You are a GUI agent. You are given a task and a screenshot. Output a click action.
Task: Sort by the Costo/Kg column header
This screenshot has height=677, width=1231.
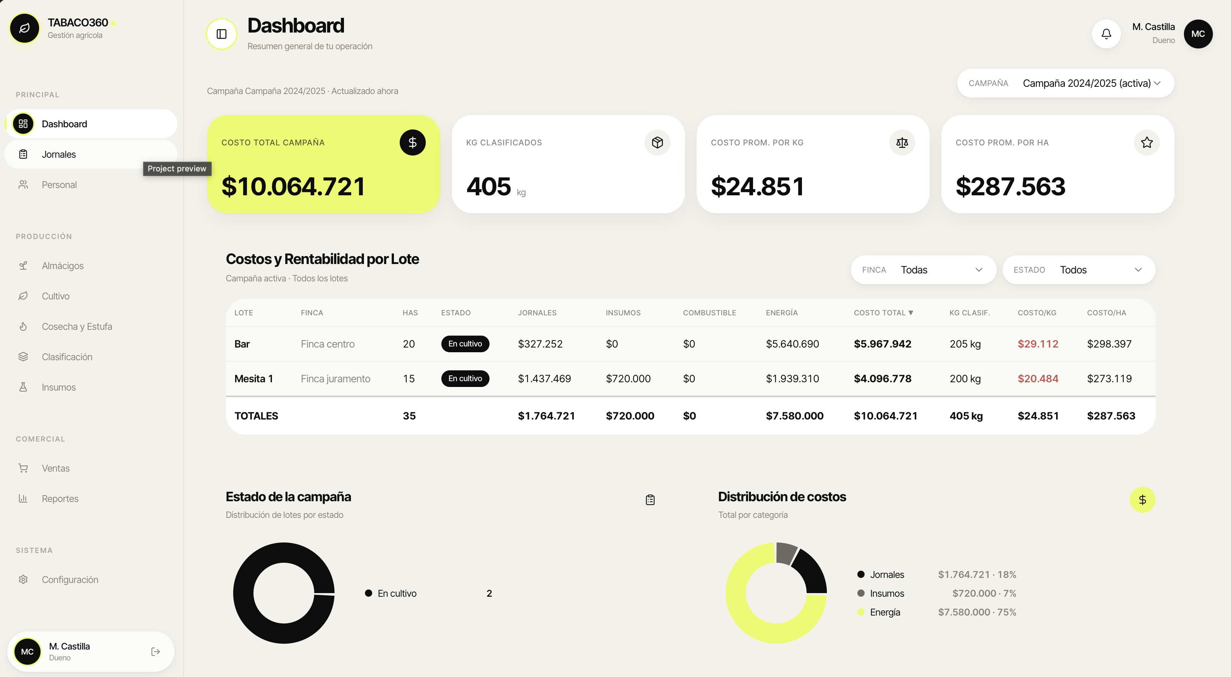(x=1037, y=313)
